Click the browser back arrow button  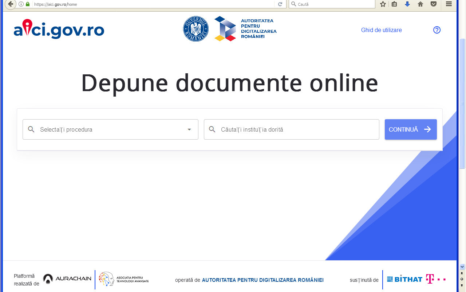tap(11, 4)
